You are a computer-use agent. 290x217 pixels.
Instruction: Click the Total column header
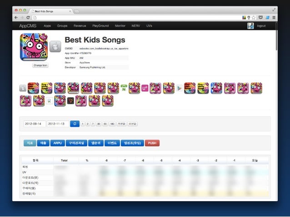tap(64, 160)
